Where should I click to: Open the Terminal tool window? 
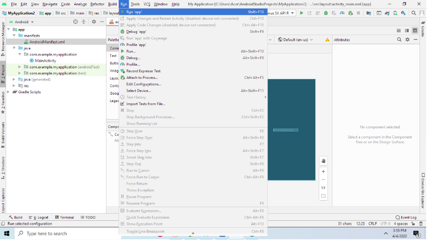(64, 217)
